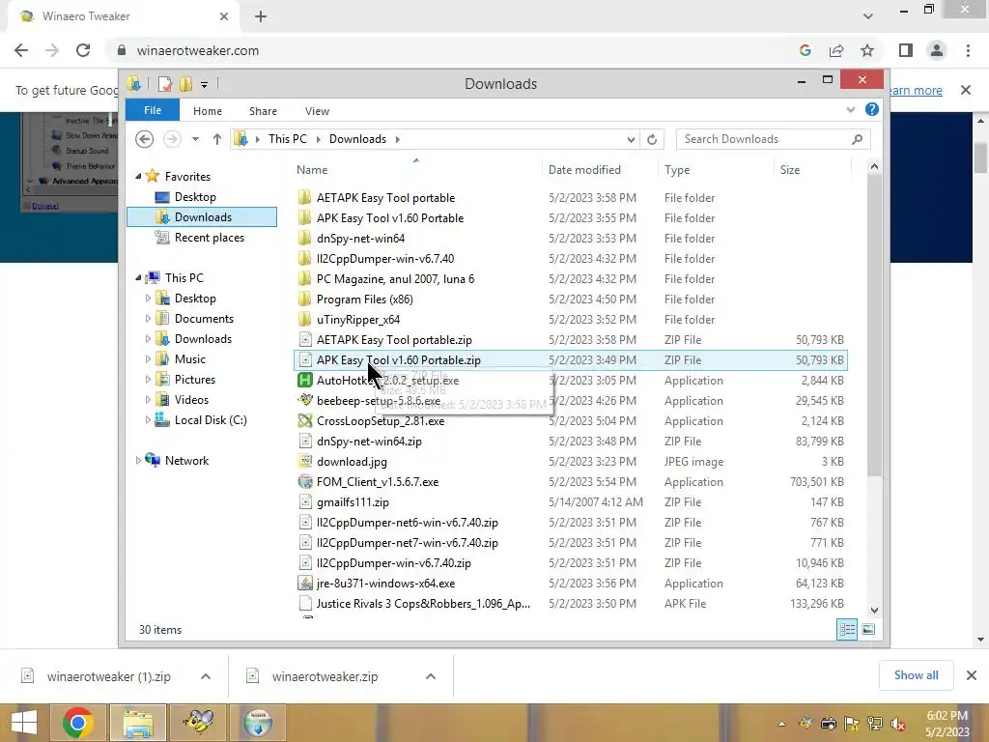Open the Home ribbon tab
Viewport: 989px width, 742px height.
(208, 111)
